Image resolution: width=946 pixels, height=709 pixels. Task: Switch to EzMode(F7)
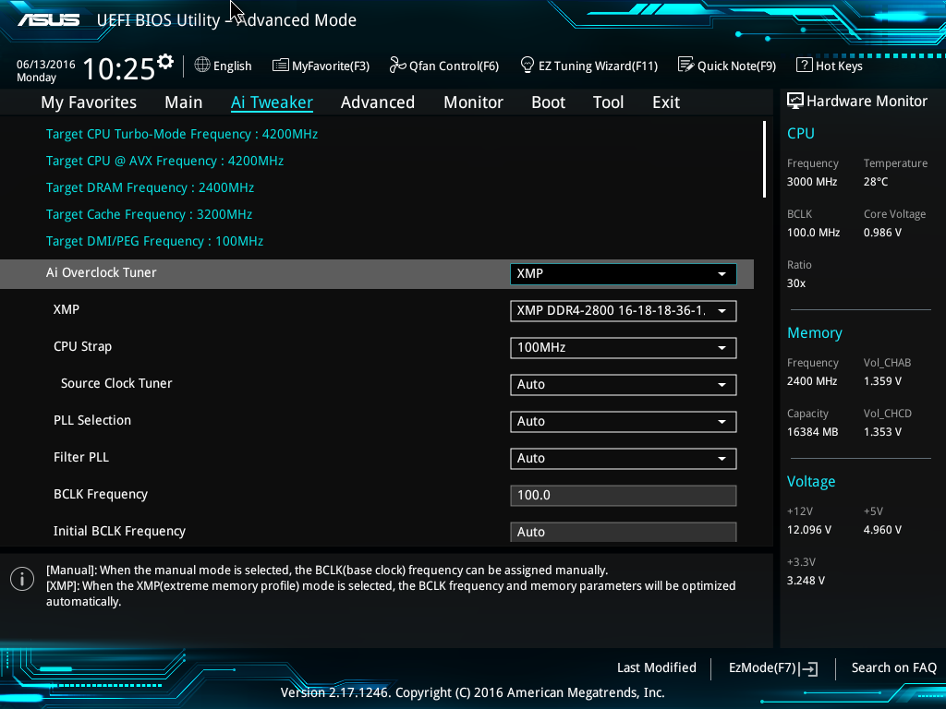[773, 668]
